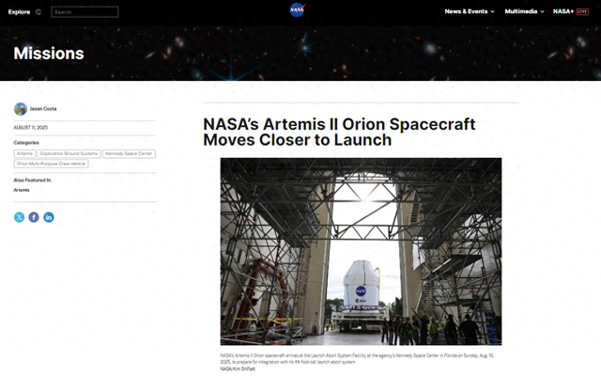
Task: Click the Missions page heading
Action: click(x=49, y=54)
